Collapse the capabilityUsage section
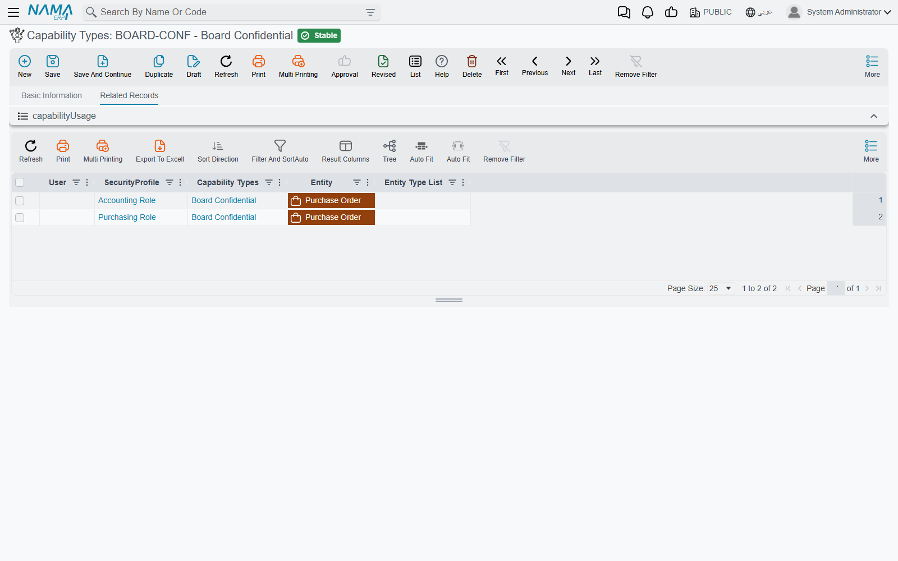The image size is (898, 561). (x=874, y=116)
